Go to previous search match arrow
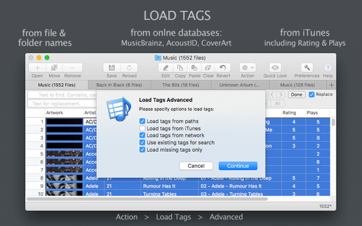The width and height of the screenshot is (362, 226). (272, 95)
